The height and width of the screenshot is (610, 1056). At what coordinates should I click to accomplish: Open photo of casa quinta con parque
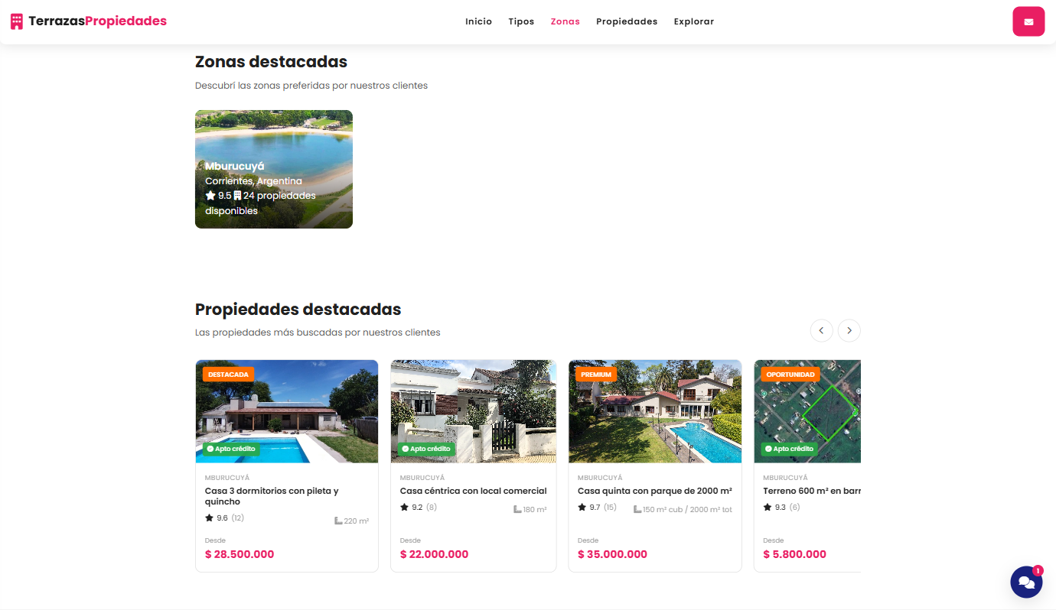tap(655, 411)
